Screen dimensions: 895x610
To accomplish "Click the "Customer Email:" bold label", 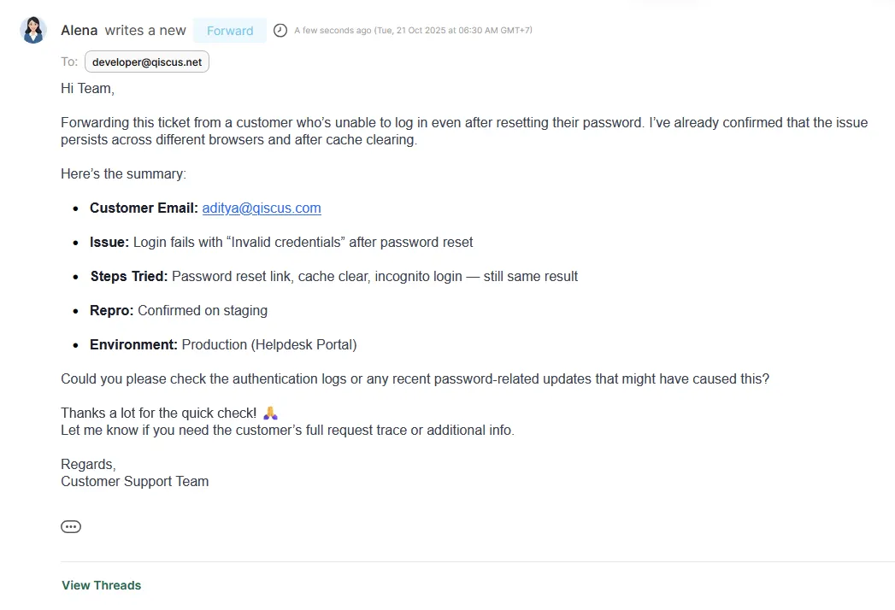I will tap(144, 208).
